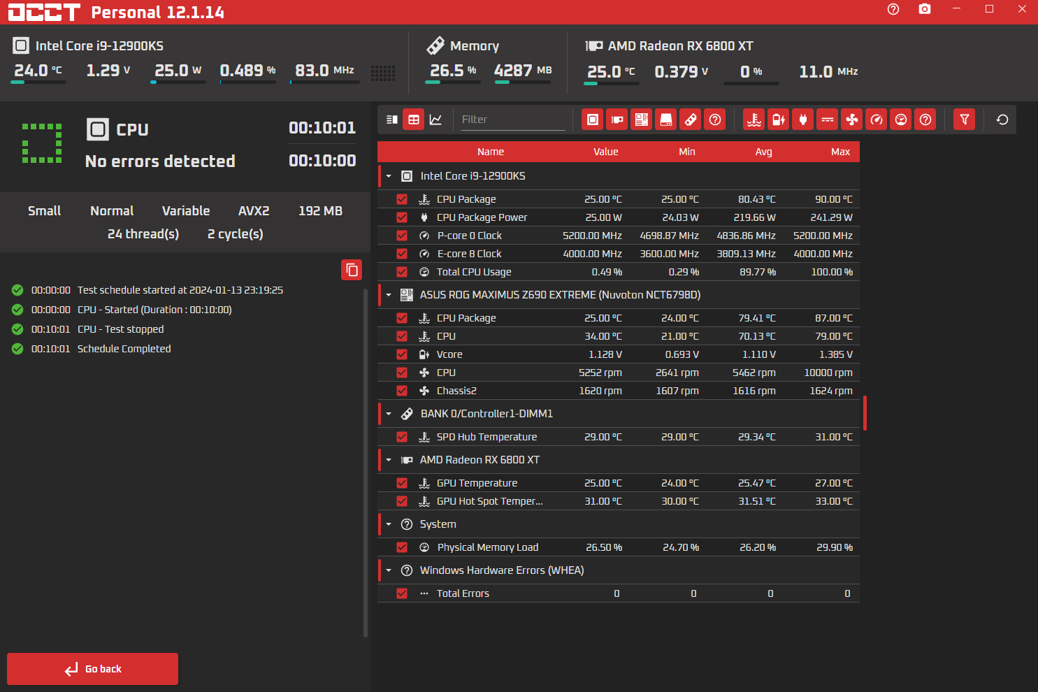Toggle the fan sensors filter icon

click(x=852, y=120)
